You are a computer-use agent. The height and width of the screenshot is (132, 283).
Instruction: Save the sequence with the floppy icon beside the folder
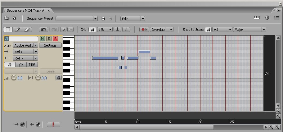click(15, 18)
